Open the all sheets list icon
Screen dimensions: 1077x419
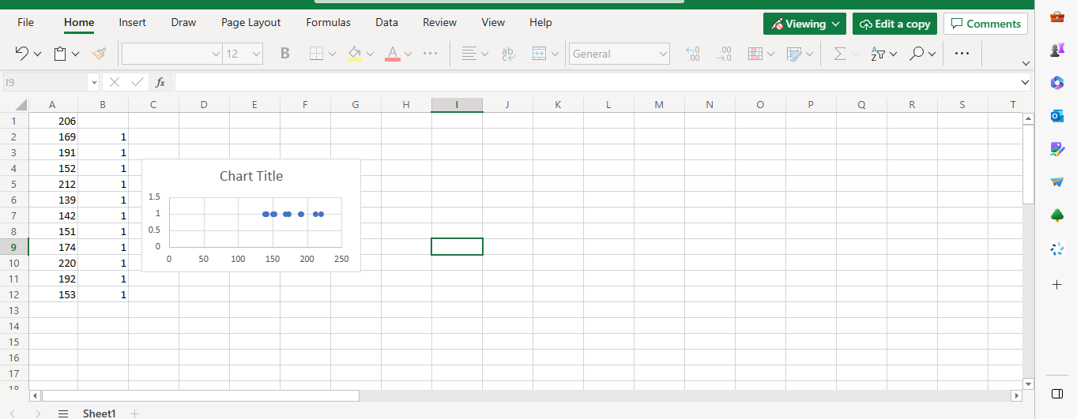[x=63, y=413]
